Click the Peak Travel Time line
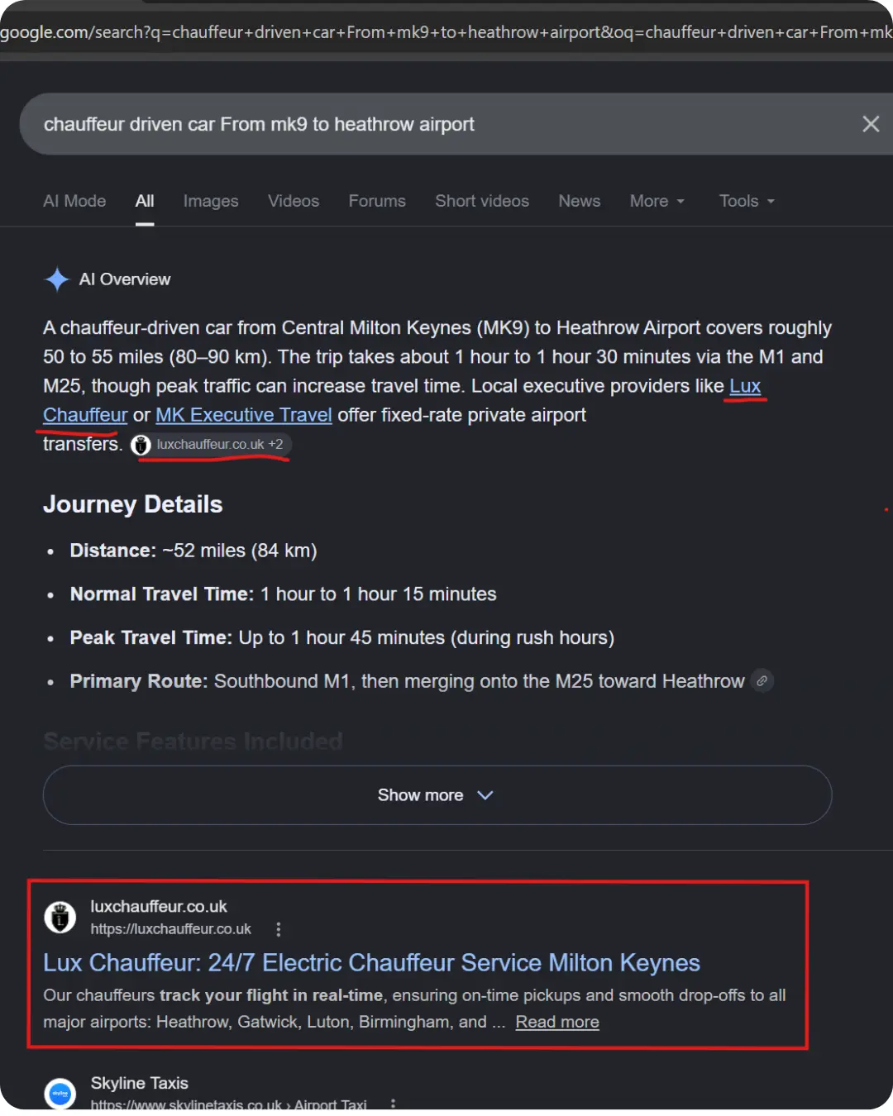The width and height of the screenshot is (893, 1116). (x=342, y=638)
